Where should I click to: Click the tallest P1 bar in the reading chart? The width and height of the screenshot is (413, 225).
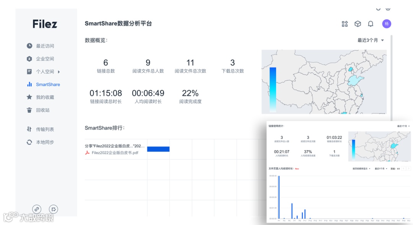(279, 197)
